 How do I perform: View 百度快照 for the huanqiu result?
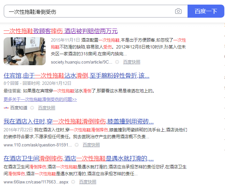coord(131,62)
